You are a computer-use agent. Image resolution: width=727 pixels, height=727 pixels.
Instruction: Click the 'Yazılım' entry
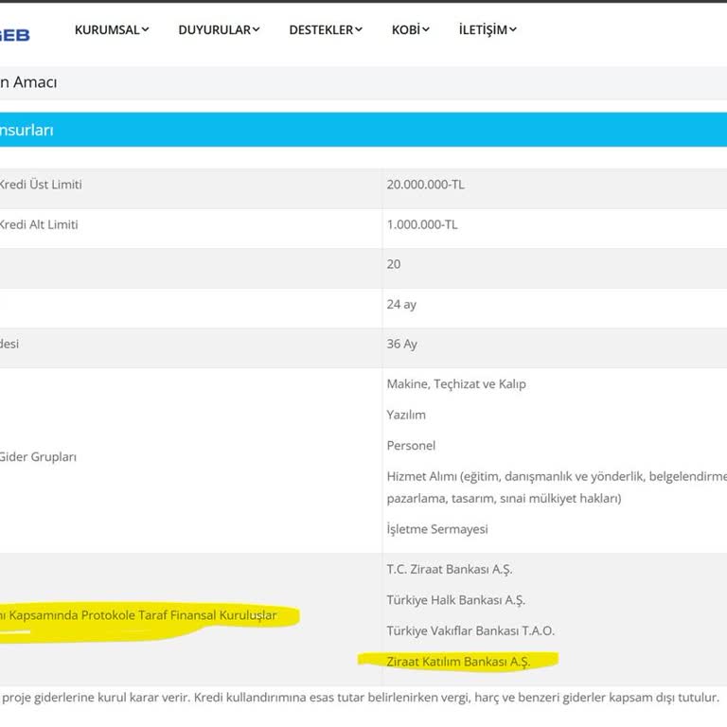click(406, 415)
